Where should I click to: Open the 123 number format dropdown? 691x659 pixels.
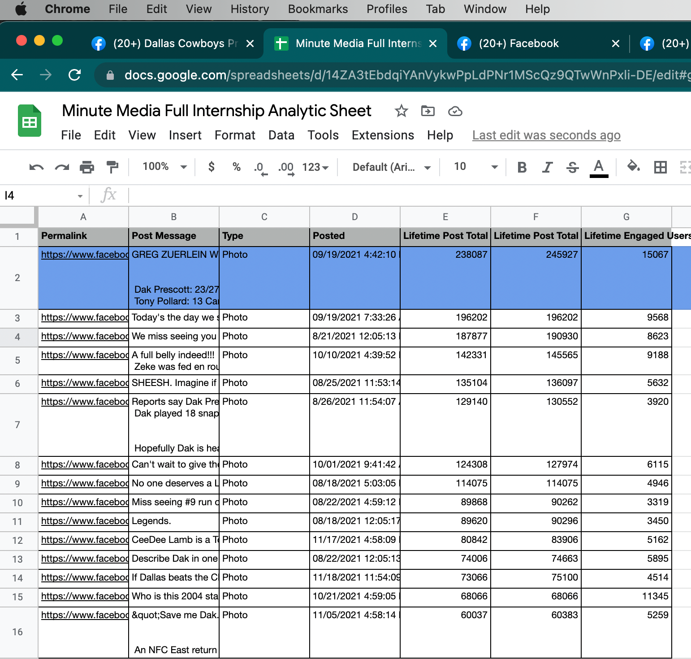(315, 167)
